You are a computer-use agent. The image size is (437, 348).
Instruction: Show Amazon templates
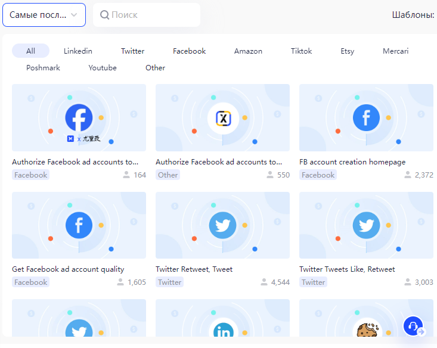coord(249,51)
